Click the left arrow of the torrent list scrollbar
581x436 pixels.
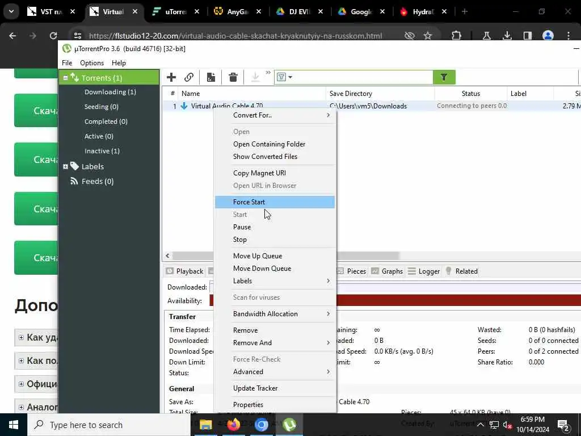(167, 256)
